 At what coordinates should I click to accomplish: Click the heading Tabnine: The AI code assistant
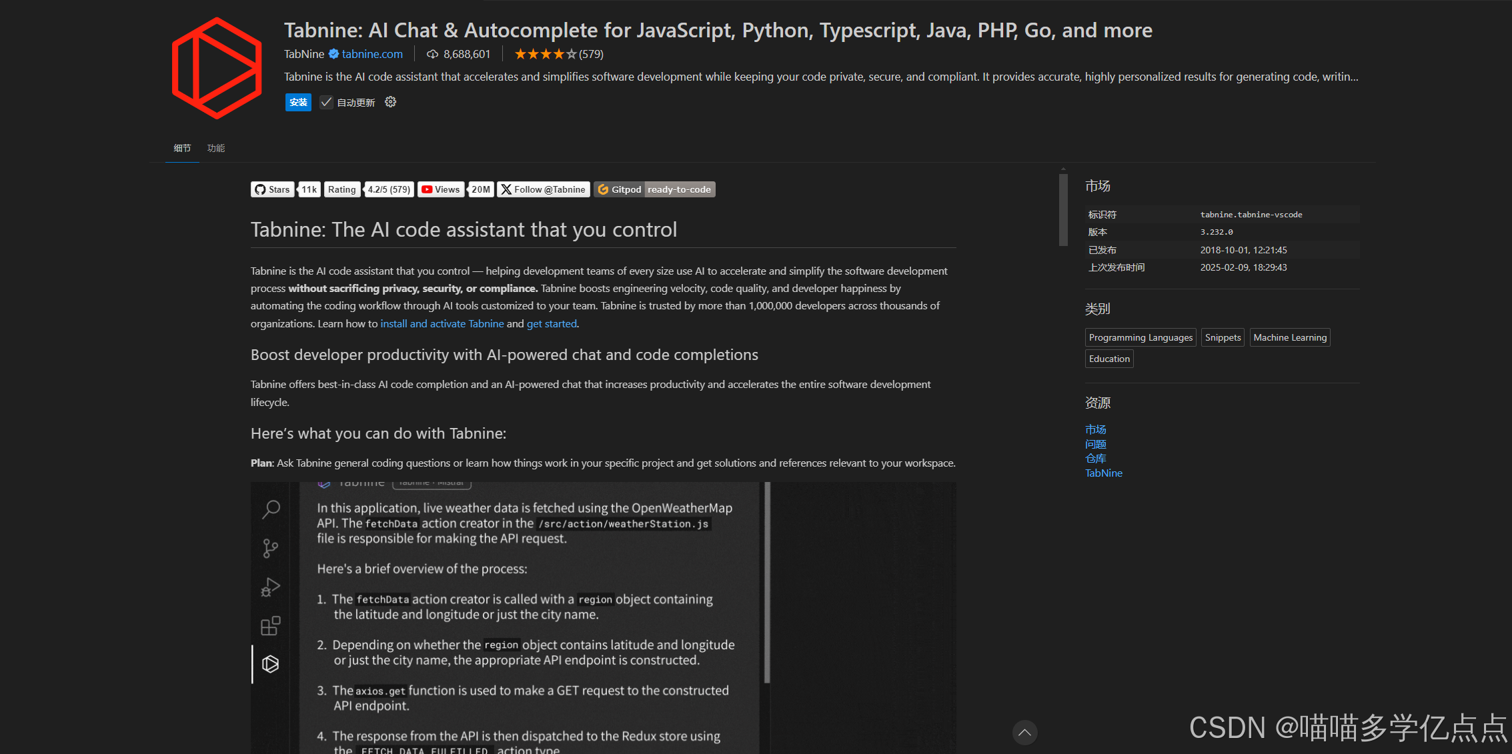(464, 229)
